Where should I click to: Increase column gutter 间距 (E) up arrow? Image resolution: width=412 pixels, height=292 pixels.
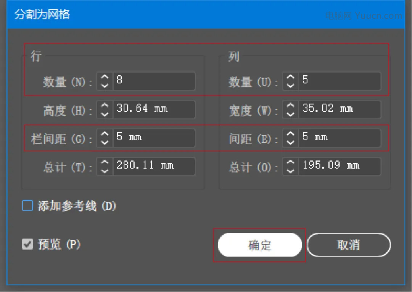290,134
